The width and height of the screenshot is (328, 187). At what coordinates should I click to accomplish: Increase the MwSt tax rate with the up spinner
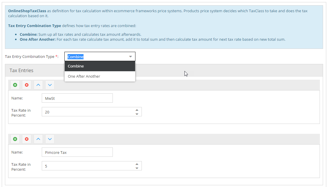coord(137,110)
